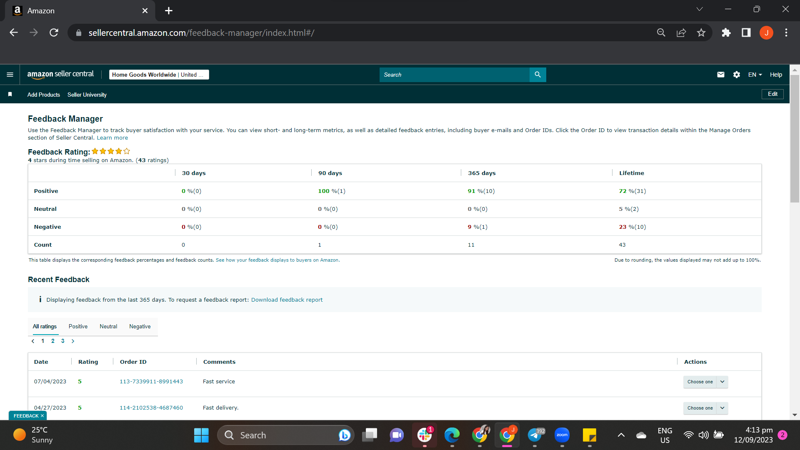800x450 pixels.
Task: Expand the EN language dropdown
Action: click(755, 75)
